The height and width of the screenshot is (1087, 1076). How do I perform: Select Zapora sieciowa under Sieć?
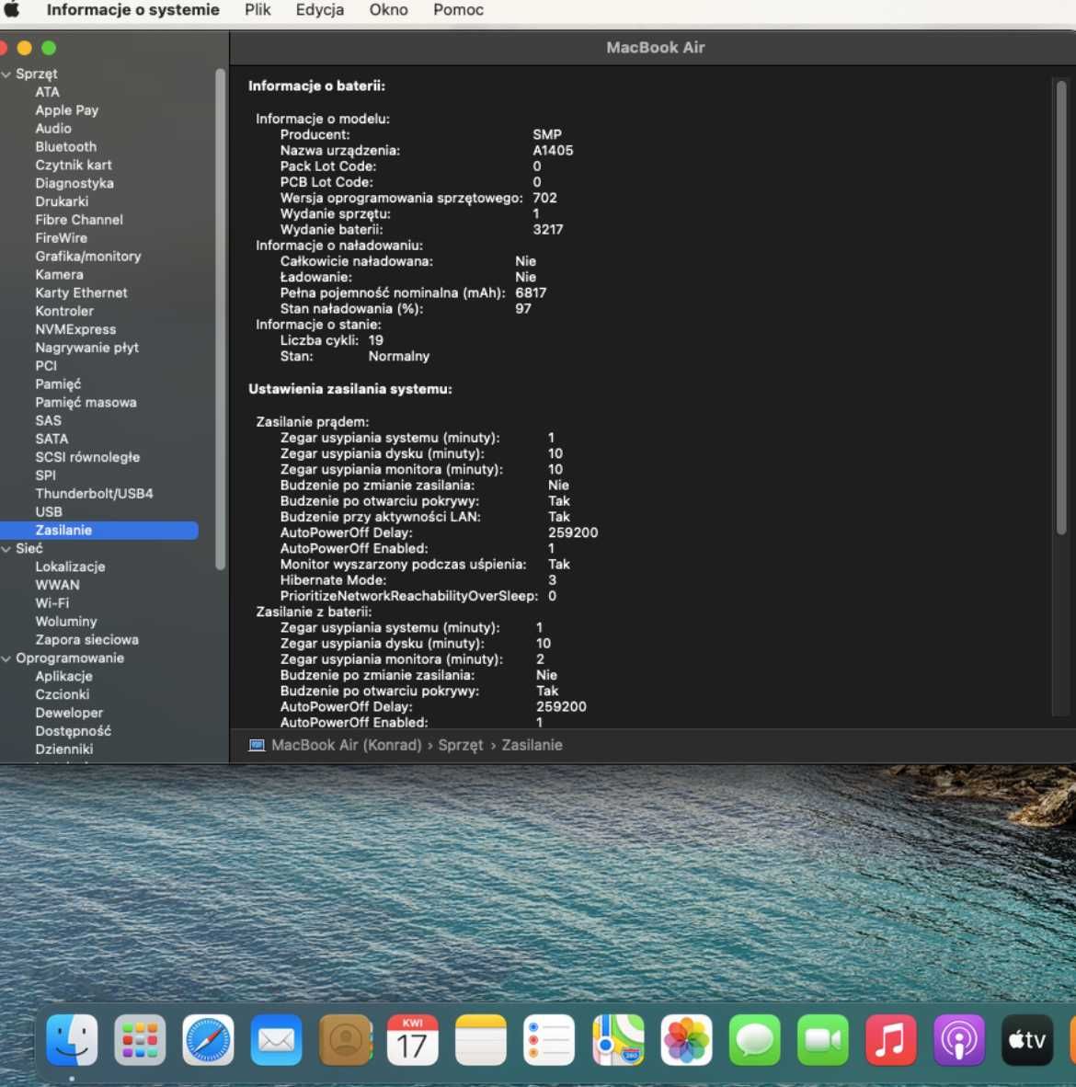click(86, 640)
